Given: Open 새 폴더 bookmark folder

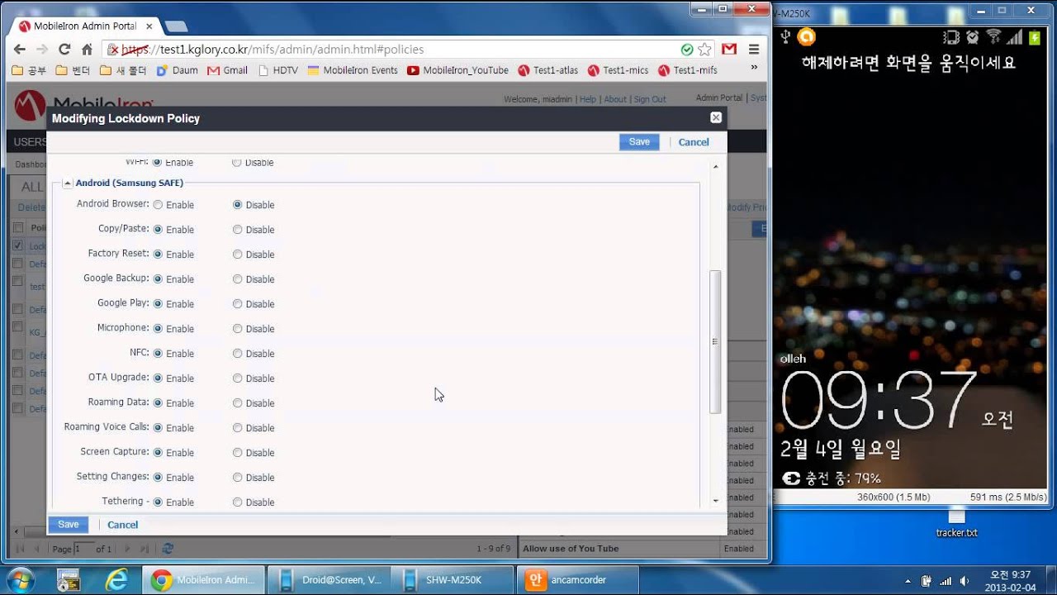Looking at the screenshot, I should click(123, 70).
